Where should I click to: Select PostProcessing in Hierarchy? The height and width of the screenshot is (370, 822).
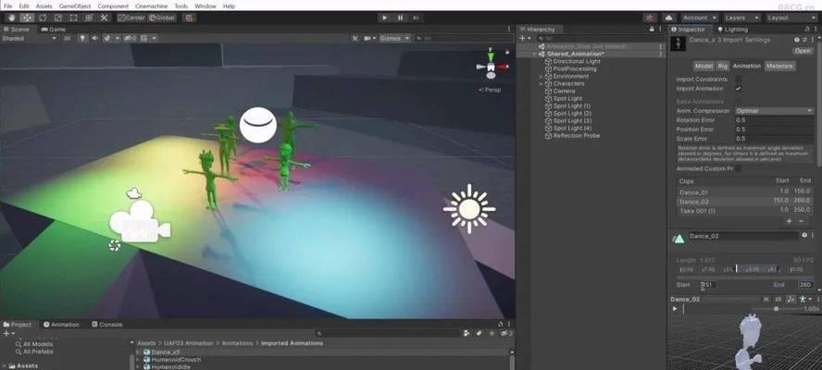tap(575, 68)
